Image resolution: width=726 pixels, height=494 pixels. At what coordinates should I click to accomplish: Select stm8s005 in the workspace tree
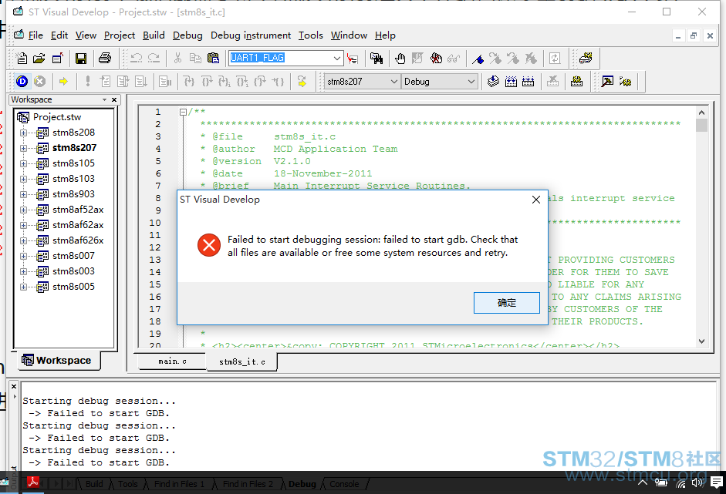click(73, 287)
